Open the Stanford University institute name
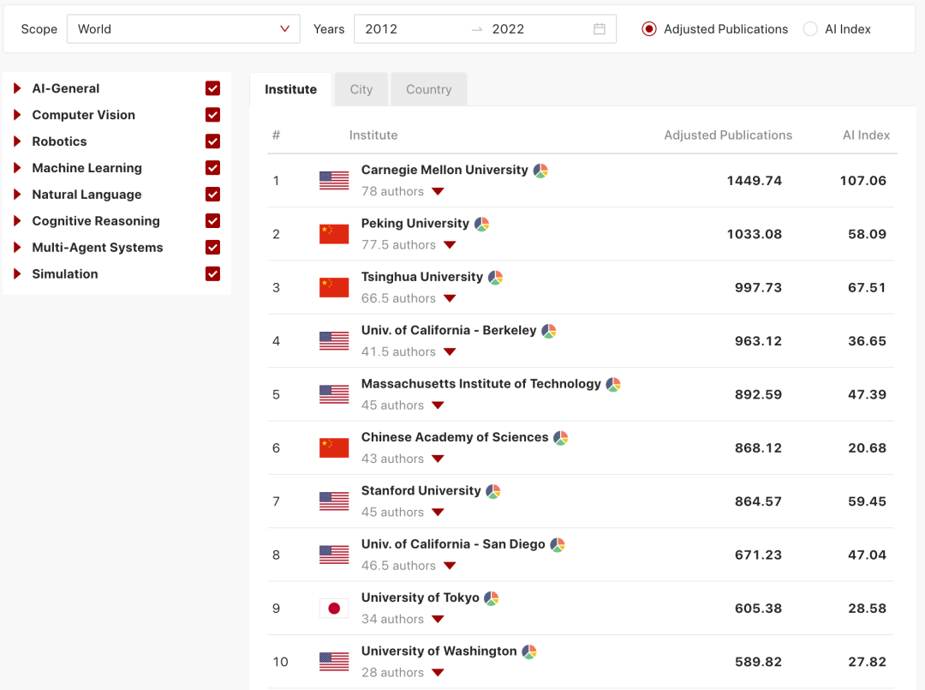Image resolution: width=925 pixels, height=690 pixels. (421, 491)
